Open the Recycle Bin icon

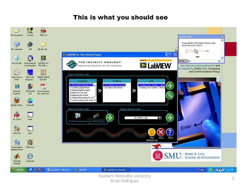point(17,60)
